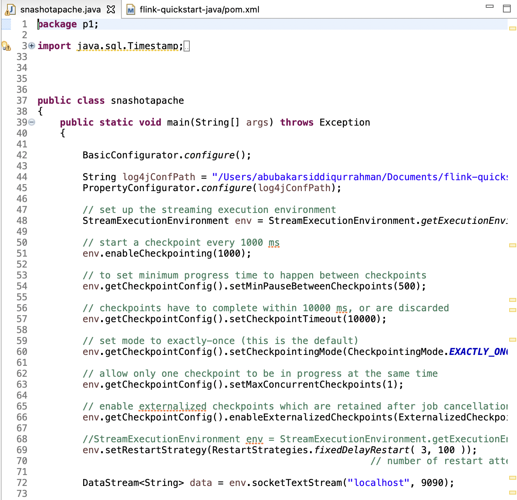Click line number 51 in the gutter
The height and width of the screenshot is (500, 517).
click(22, 254)
